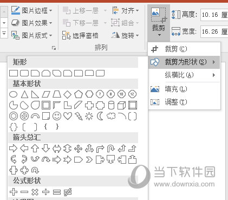Choose the rounded rectangle shape
The image size is (228, 200).
tap(24, 73)
